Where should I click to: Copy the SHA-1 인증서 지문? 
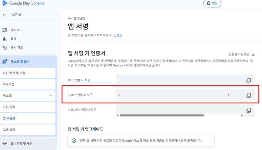coord(249,95)
